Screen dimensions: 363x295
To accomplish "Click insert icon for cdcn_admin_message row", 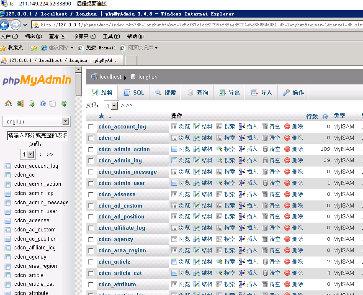I will pos(242,172).
